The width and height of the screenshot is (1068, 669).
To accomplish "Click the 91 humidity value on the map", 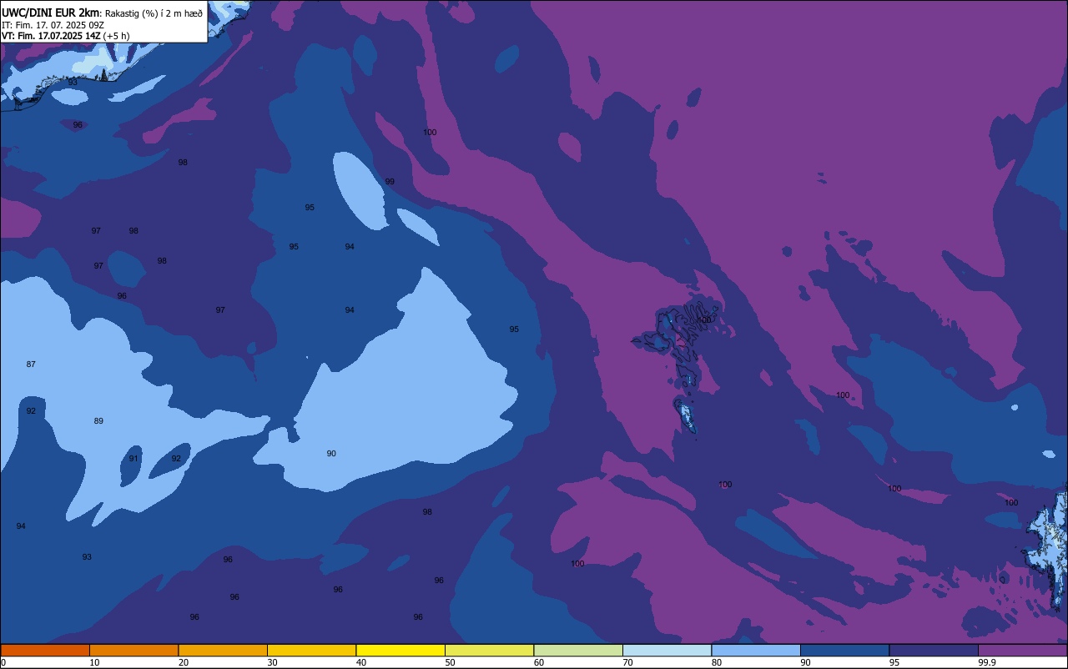I will tap(133, 459).
